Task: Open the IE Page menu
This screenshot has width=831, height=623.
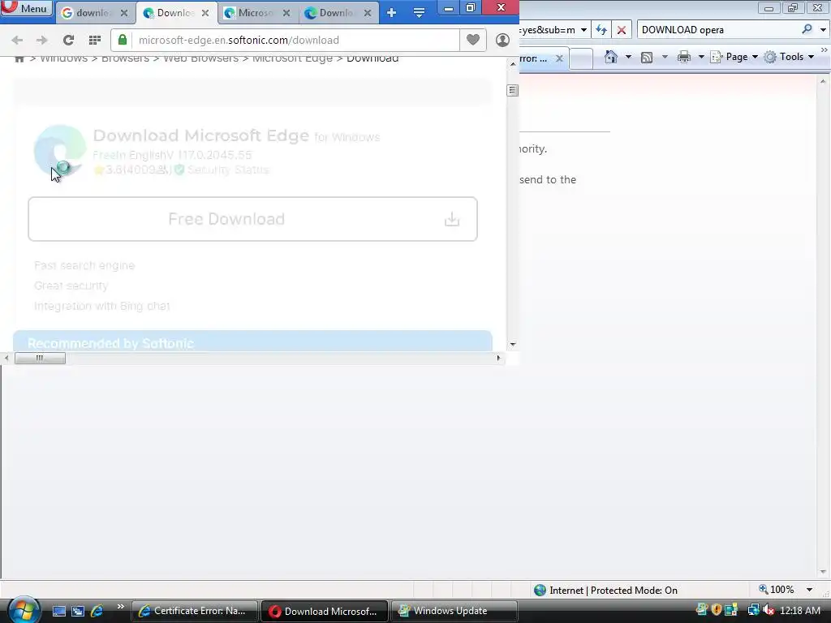Action: [x=734, y=57]
